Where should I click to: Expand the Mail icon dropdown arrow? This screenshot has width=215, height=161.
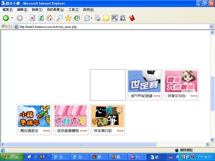91,18
